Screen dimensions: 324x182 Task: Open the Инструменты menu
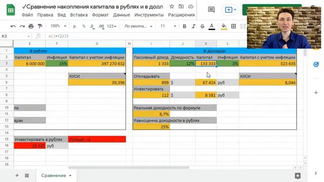point(149,15)
